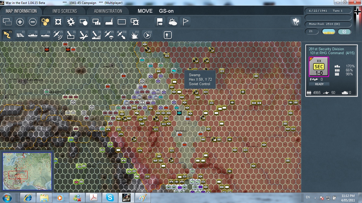The height and width of the screenshot is (203, 362).
Task: Select F9 air transport mode
Action: point(109,35)
